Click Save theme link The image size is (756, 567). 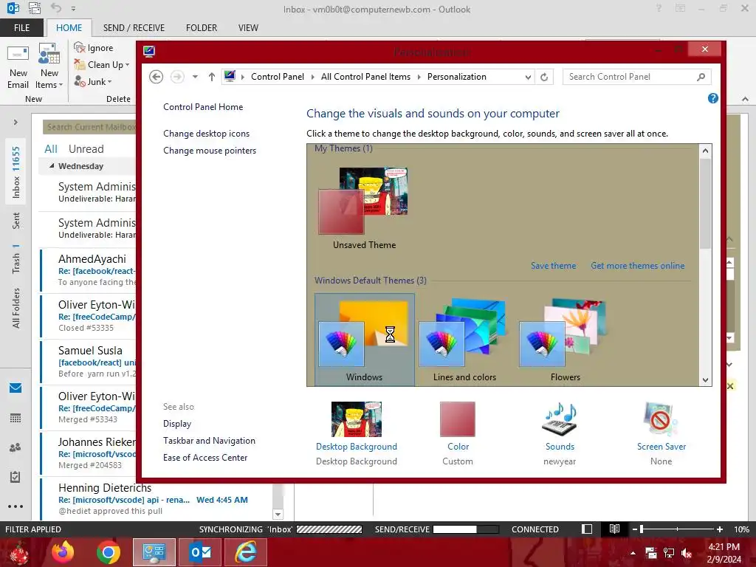[553, 266]
